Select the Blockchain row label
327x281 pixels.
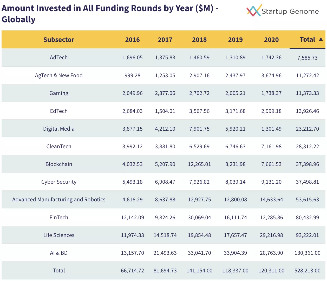(x=59, y=164)
